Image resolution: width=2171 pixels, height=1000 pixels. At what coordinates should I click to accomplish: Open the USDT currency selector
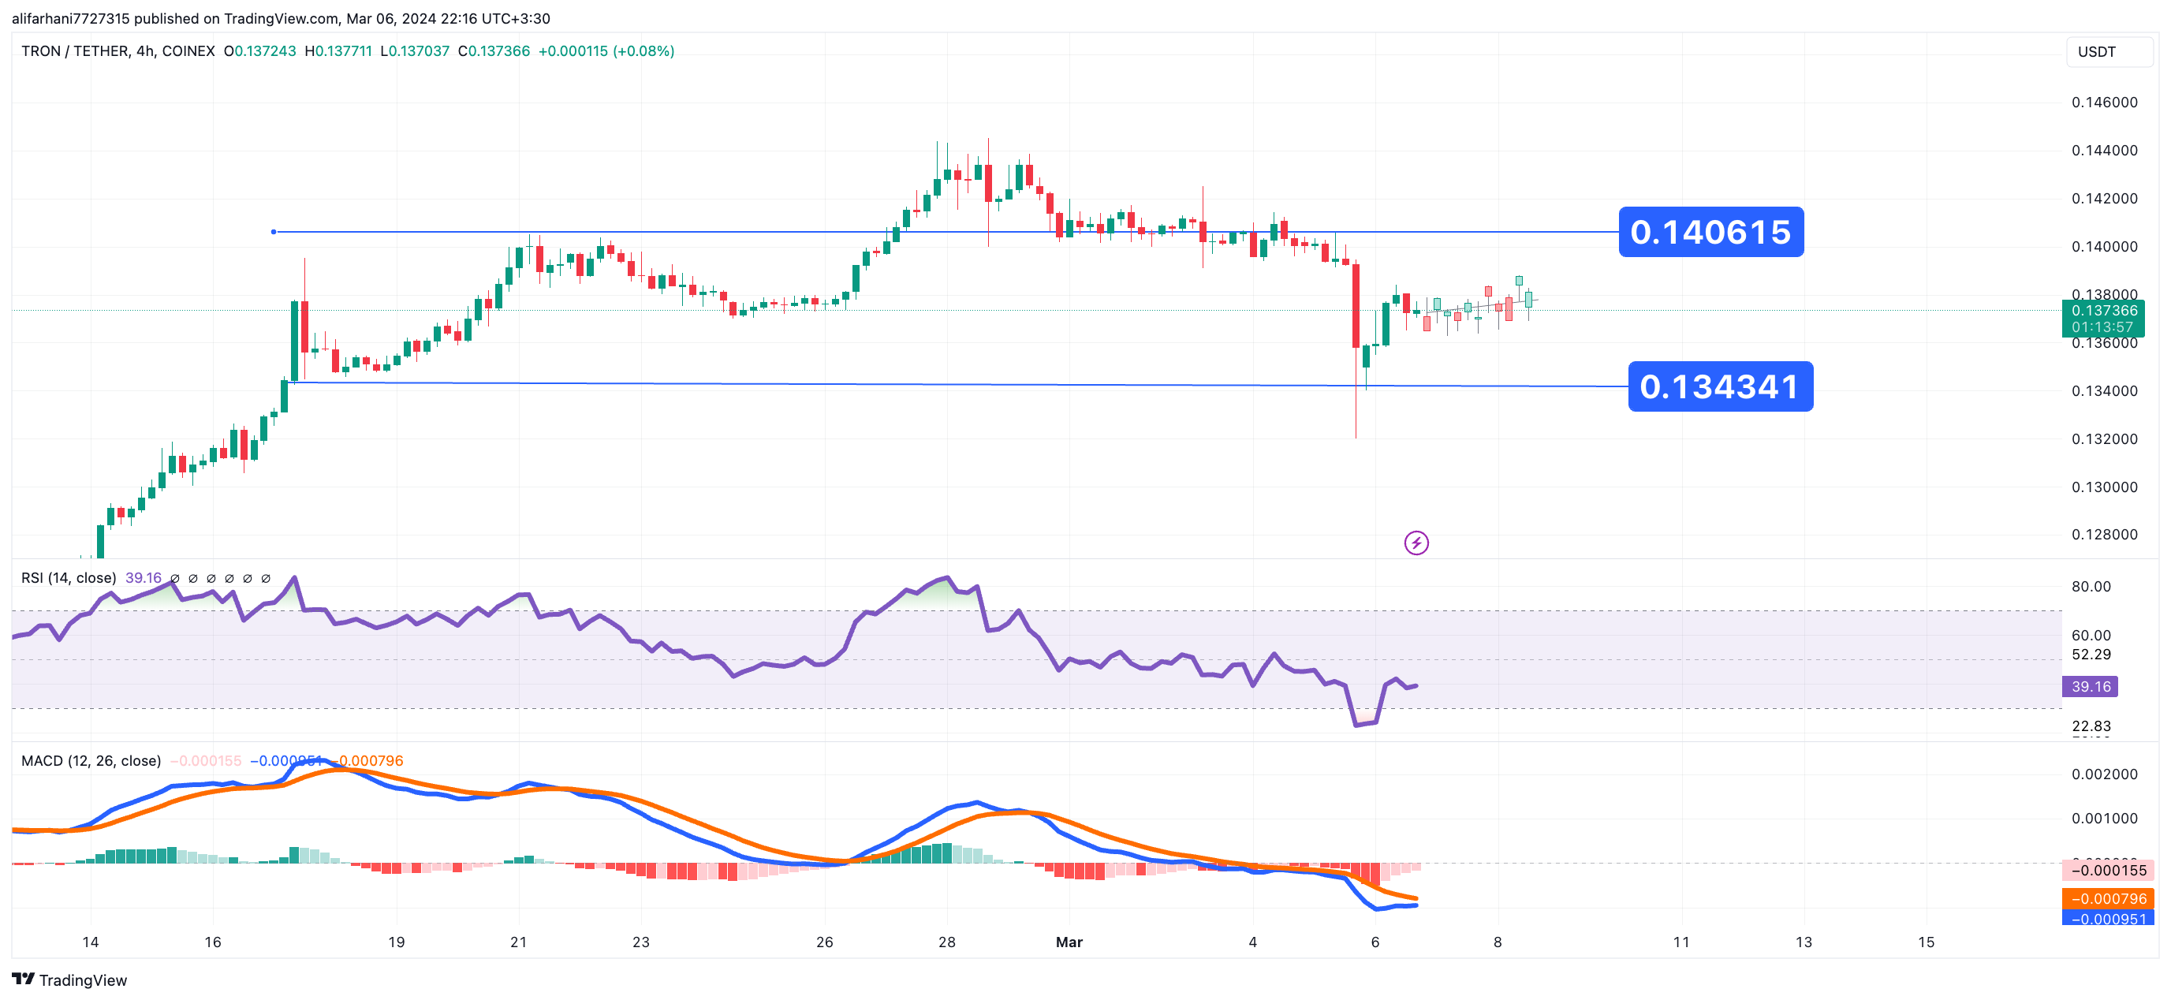tap(2109, 51)
